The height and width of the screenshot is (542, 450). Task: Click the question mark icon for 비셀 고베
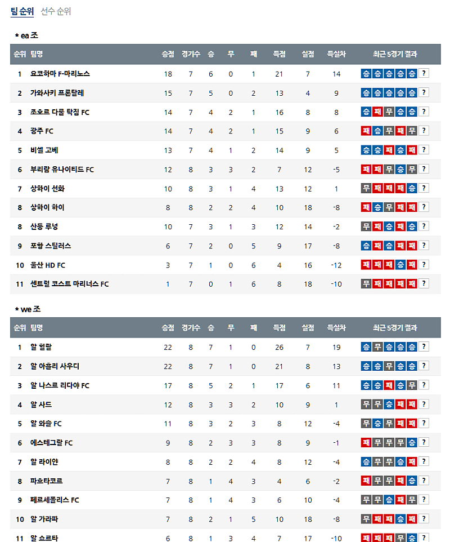pos(424,150)
